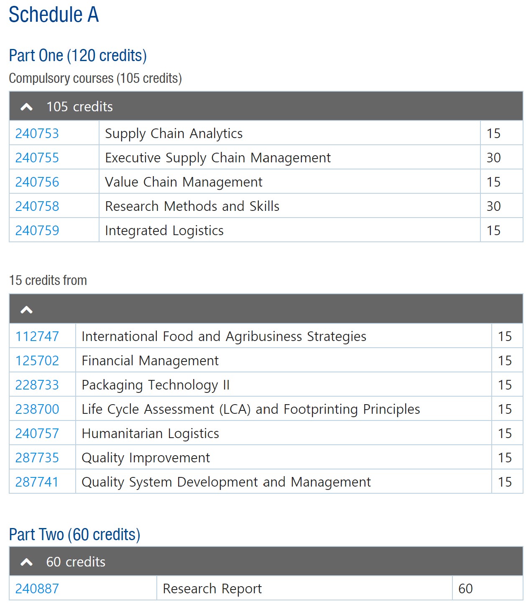Image resolution: width=526 pixels, height=605 pixels.
Task: Open course code 125702 link
Action: [37, 361]
